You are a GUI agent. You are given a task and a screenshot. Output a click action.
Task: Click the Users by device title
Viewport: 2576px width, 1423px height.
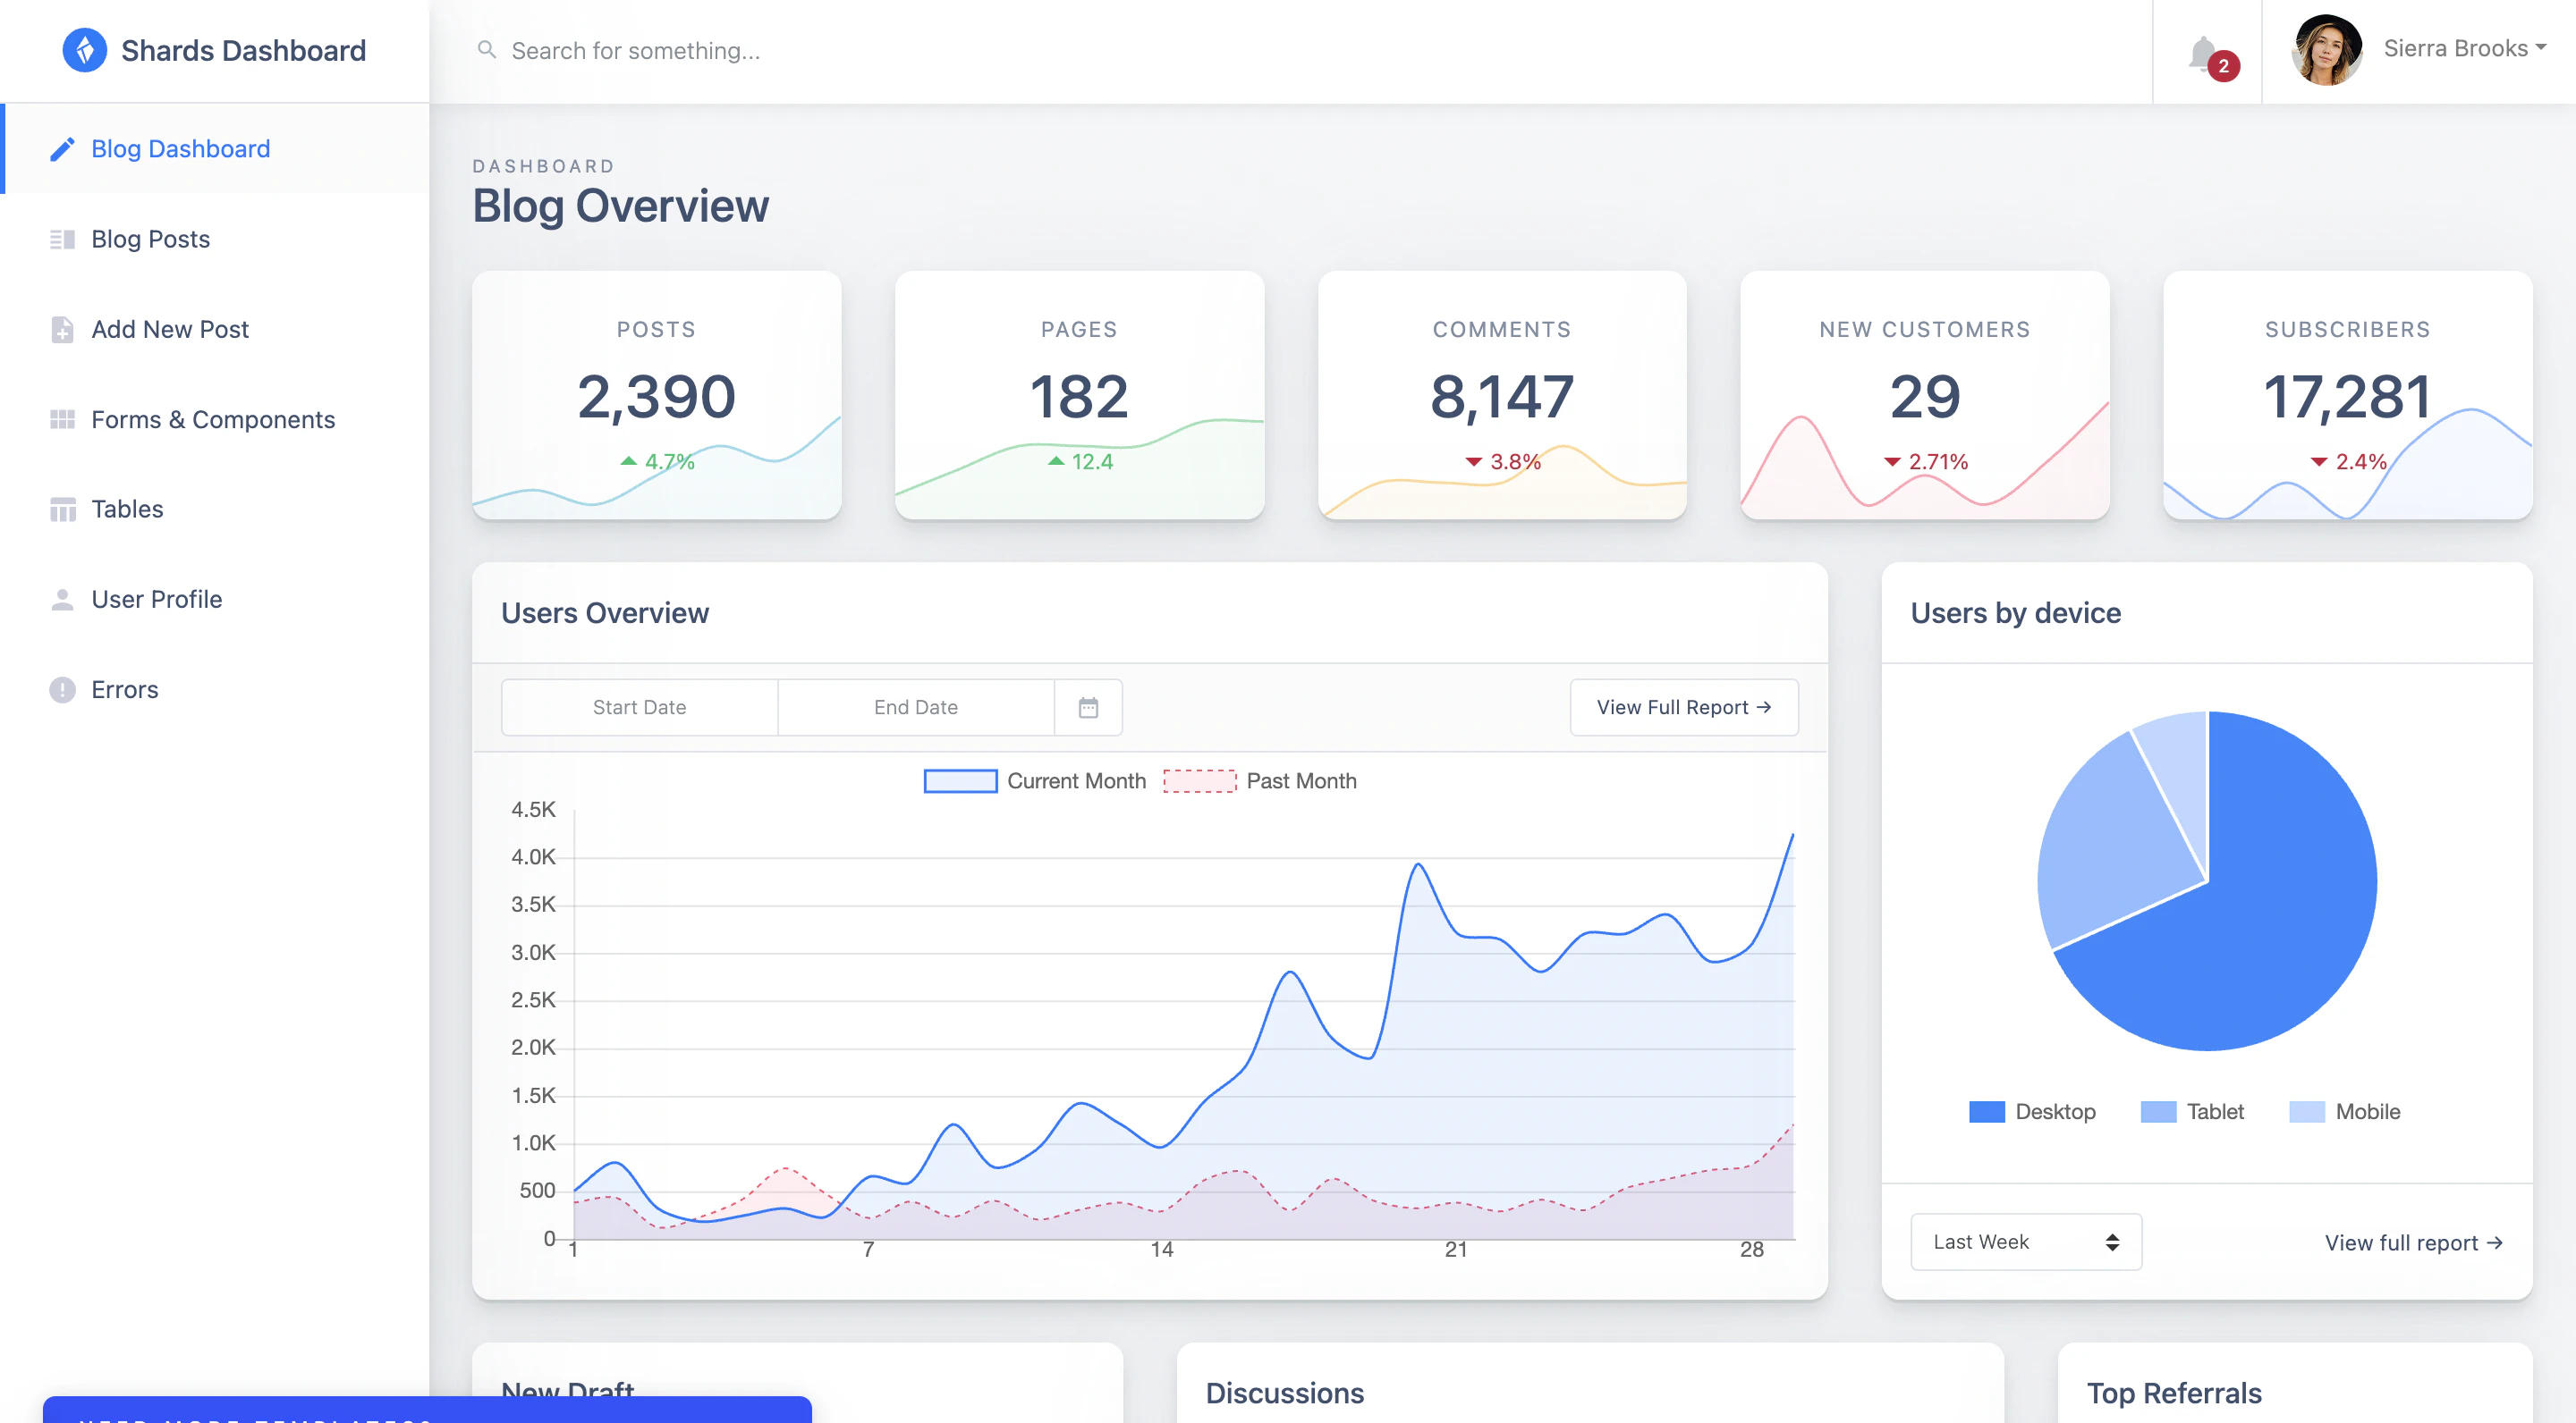[2015, 612]
